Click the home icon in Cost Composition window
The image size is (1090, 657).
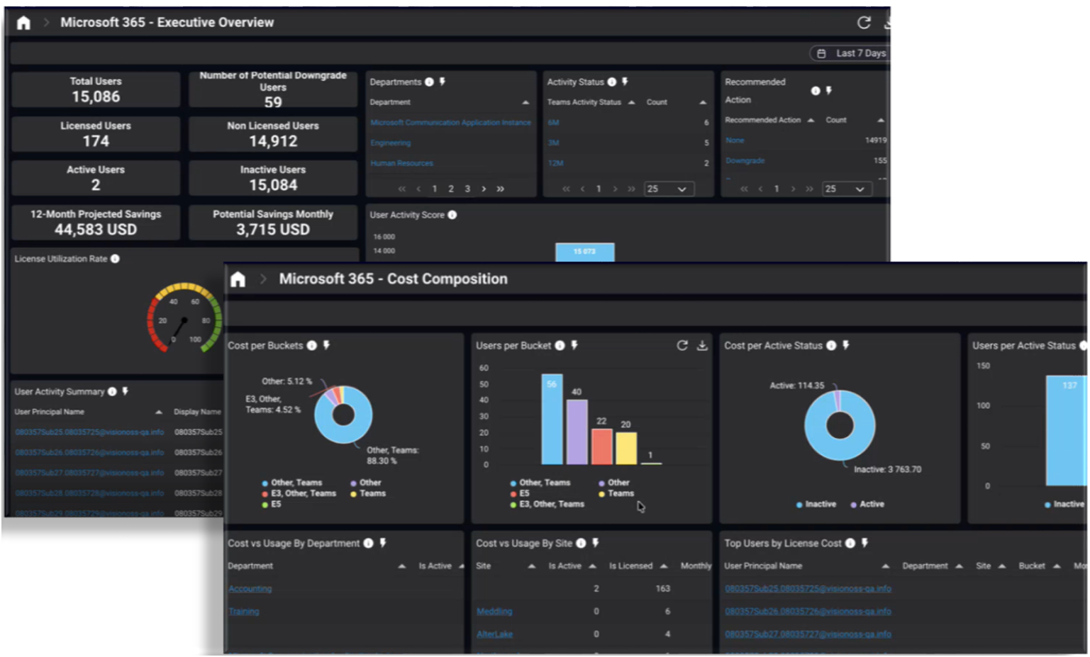(x=238, y=279)
